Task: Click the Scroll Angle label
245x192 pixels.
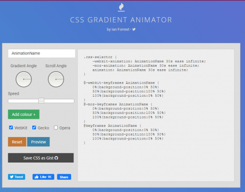Action: tap(56, 66)
